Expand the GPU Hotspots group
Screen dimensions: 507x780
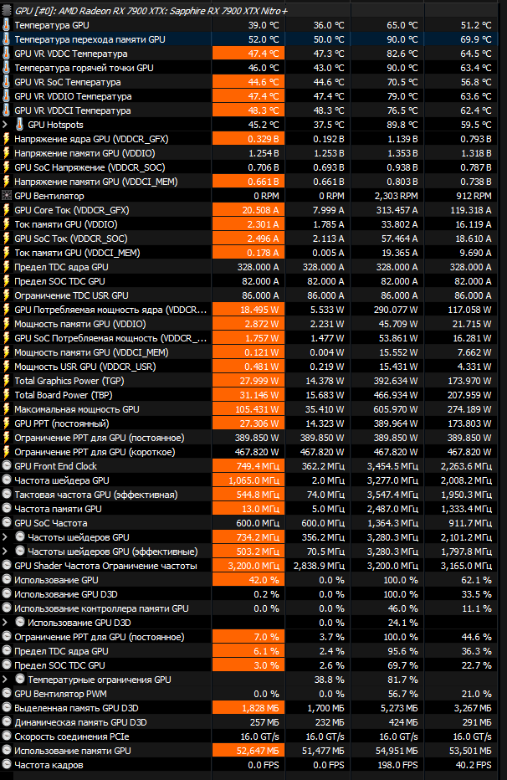tap(5, 125)
